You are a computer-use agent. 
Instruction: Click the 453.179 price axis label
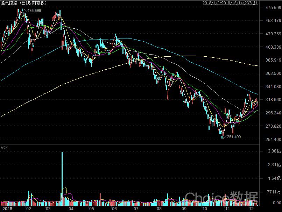273,21
